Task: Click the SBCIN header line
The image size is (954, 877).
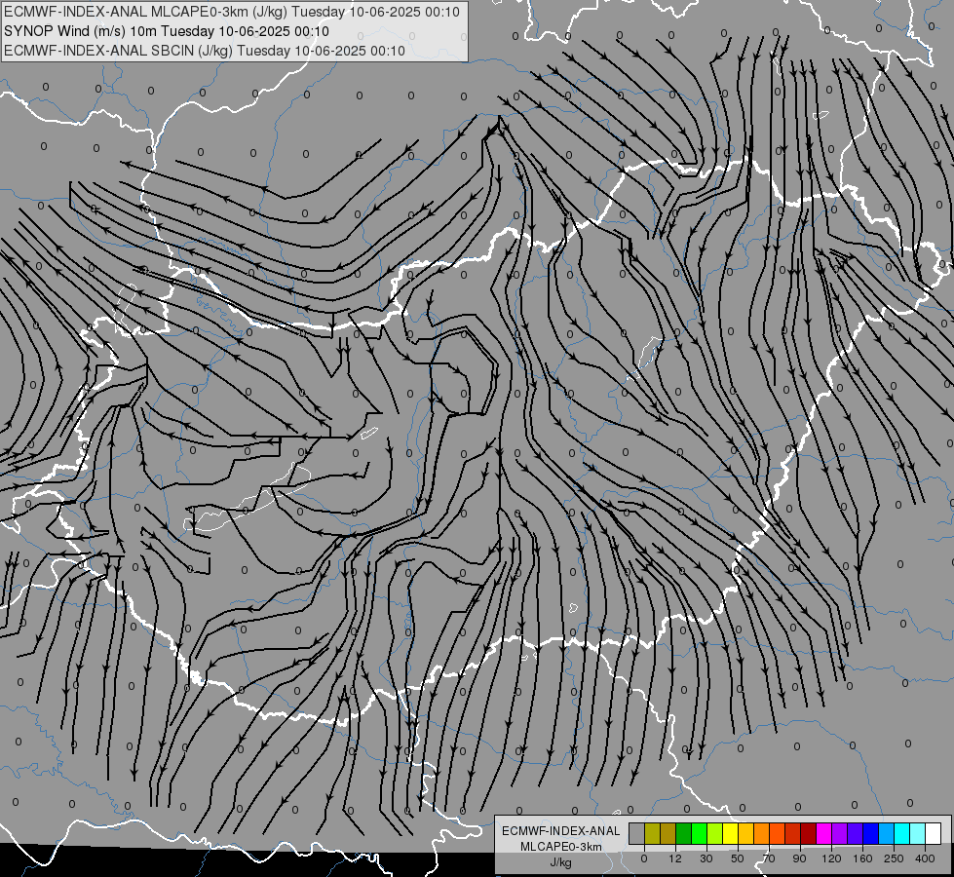Action: point(205,51)
